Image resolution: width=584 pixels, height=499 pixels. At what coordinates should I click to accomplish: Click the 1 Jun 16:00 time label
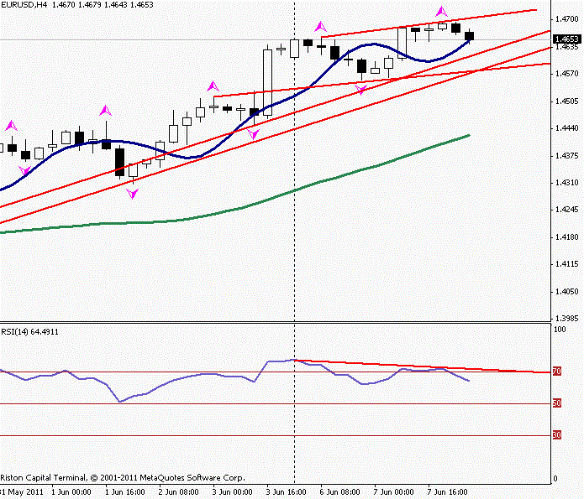pos(125,492)
